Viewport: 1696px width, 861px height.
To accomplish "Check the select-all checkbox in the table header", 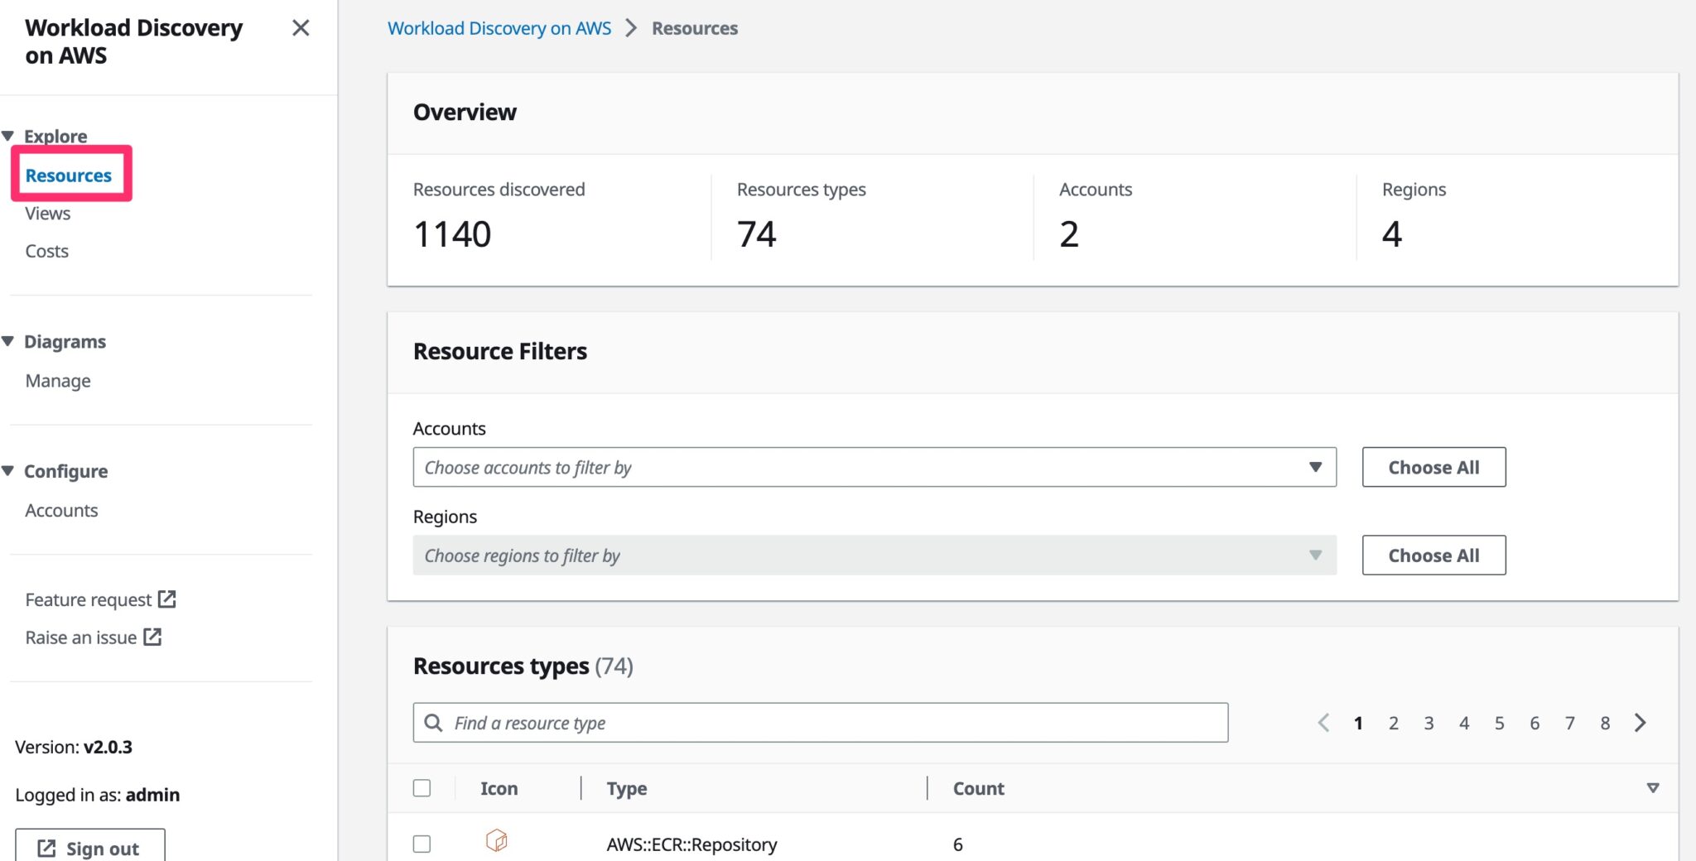I will [422, 787].
